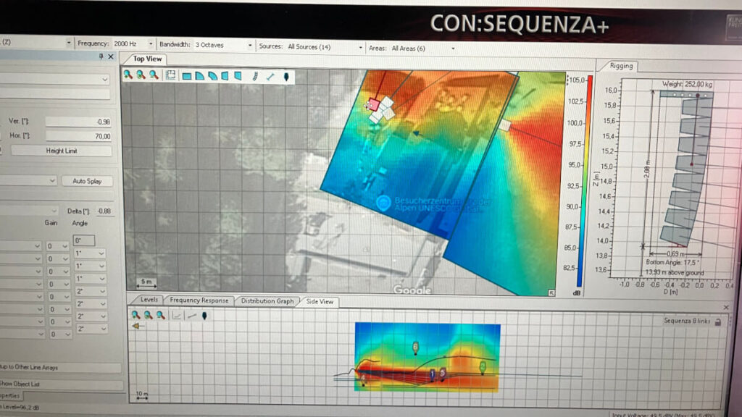Screen dimensions: 742x417
Task: Click the yellow left arrow in Side View
Action: pyautogui.click(x=137, y=326)
